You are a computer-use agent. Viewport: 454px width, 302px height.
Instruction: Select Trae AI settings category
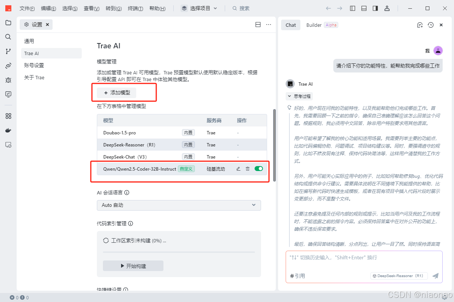point(51,53)
